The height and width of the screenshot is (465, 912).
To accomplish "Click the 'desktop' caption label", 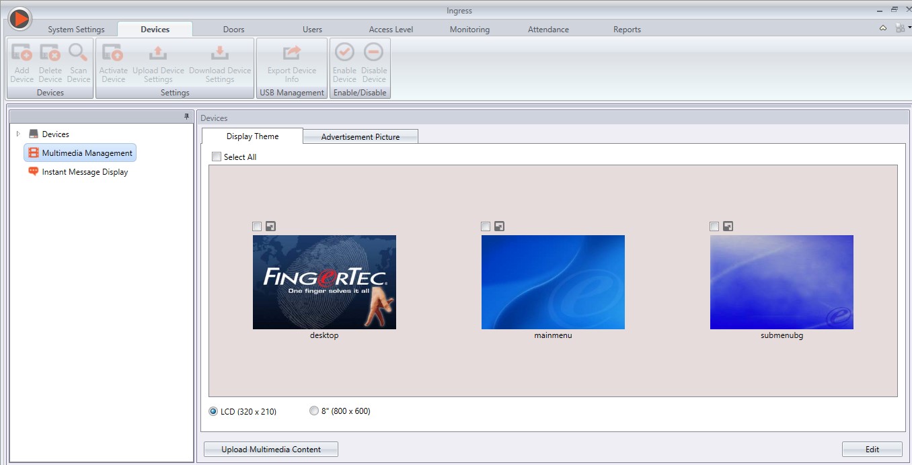I will coord(324,335).
